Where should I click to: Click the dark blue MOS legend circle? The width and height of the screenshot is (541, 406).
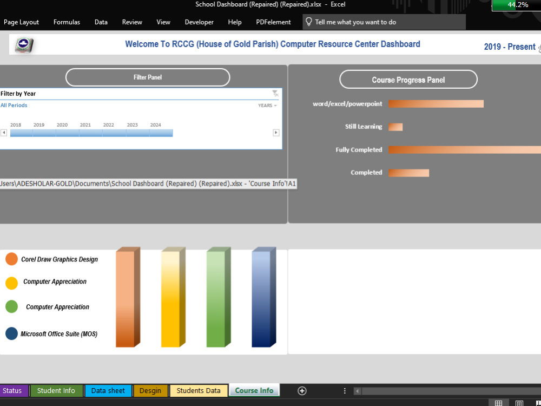(x=11, y=333)
